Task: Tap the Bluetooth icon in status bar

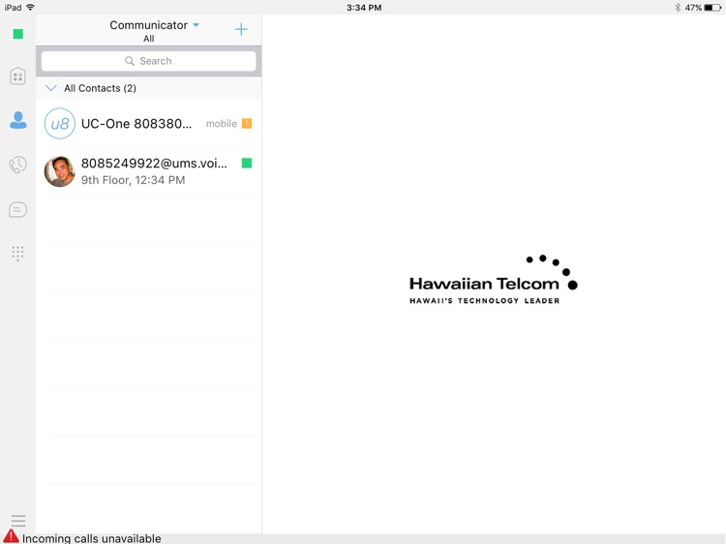Action: pyautogui.click(x=678, y=8)
